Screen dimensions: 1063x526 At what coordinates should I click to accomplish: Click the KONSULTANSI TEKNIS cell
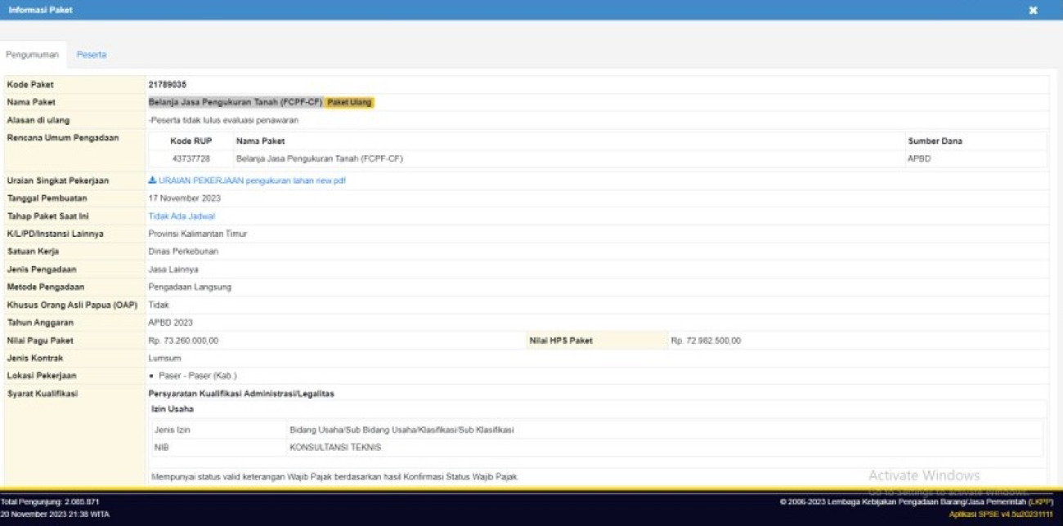coord(335,448)
